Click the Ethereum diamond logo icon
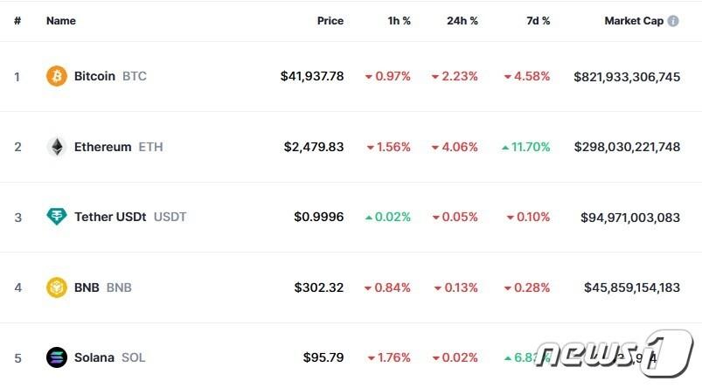The height and width of the screenshot is (388, 702). 57,147
